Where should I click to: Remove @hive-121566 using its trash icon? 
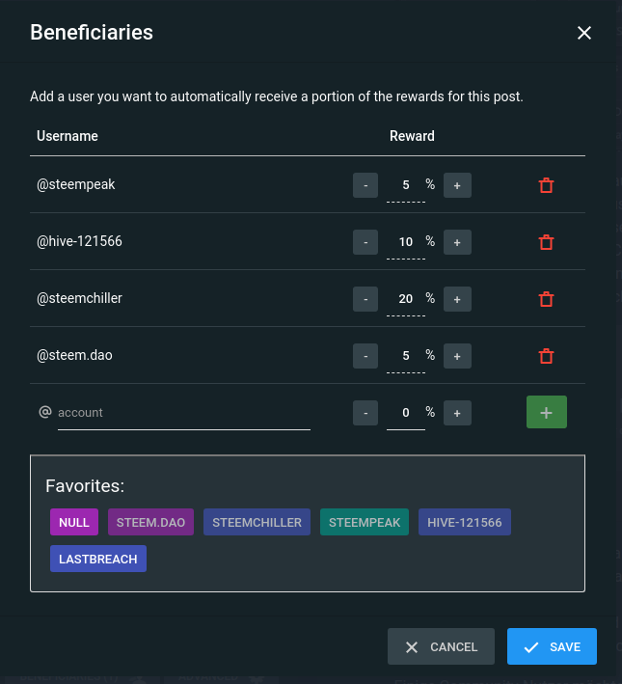pyautogui.click(x=546, y=242)
